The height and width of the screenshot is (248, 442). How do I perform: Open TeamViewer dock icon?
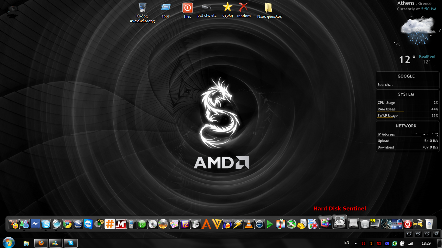[x=88, y=224]
